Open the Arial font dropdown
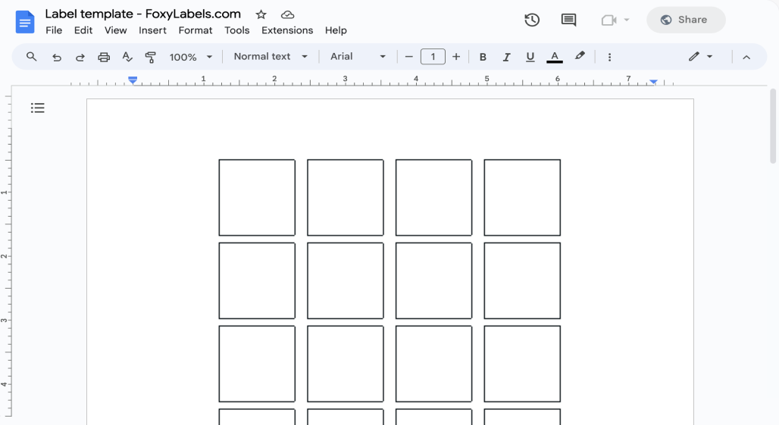This screenshot has width=779, height=425. tap(358, 57)
